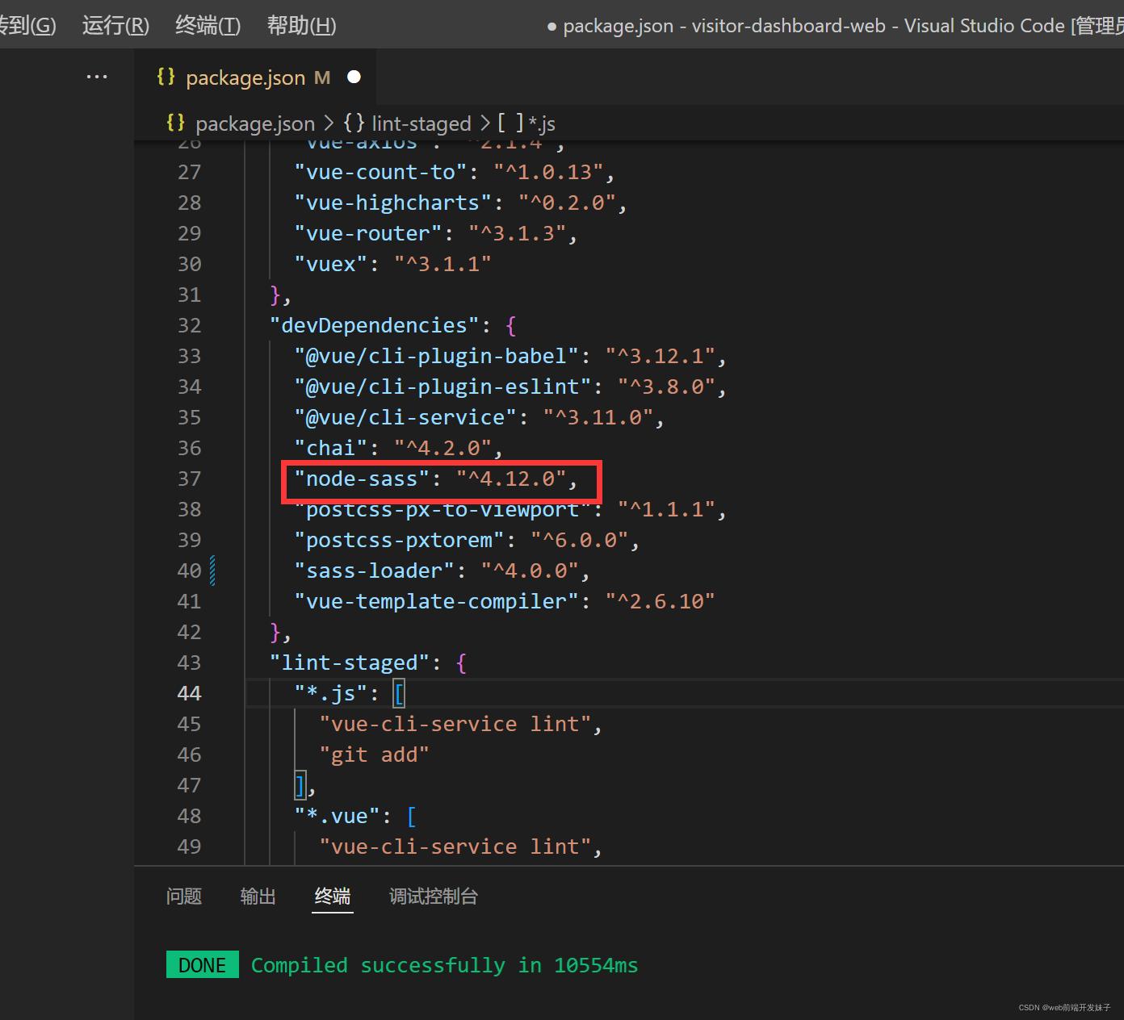Open the *.js breadcrumb dropdown
The width and height of the screenshot is (1124, 1020).
click(542, 123)
